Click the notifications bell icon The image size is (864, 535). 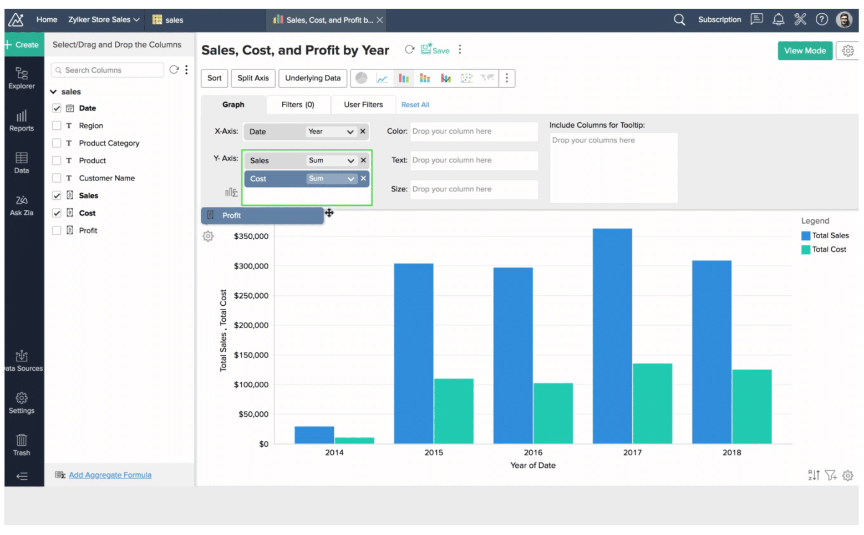(778, 20)
